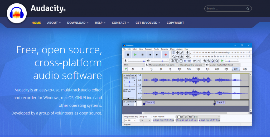The height and width of the screenshot is (137, 270).
Task: Select the Draw pencil tool
Action: click(182, 53)
